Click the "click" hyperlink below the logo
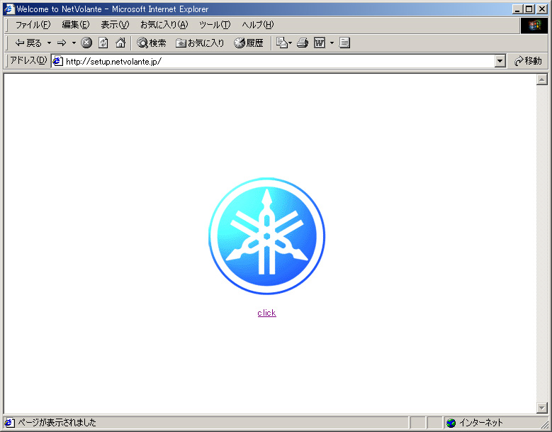The width and height of the screenshot is (552, 432). [266, 313]
